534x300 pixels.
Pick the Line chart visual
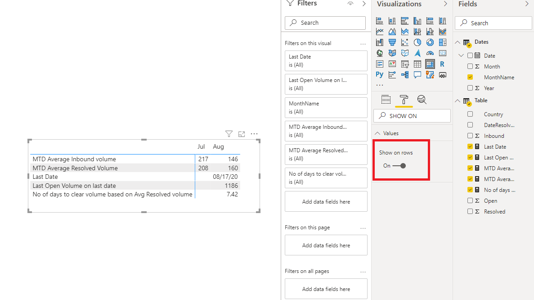click(x=379, y=32)
